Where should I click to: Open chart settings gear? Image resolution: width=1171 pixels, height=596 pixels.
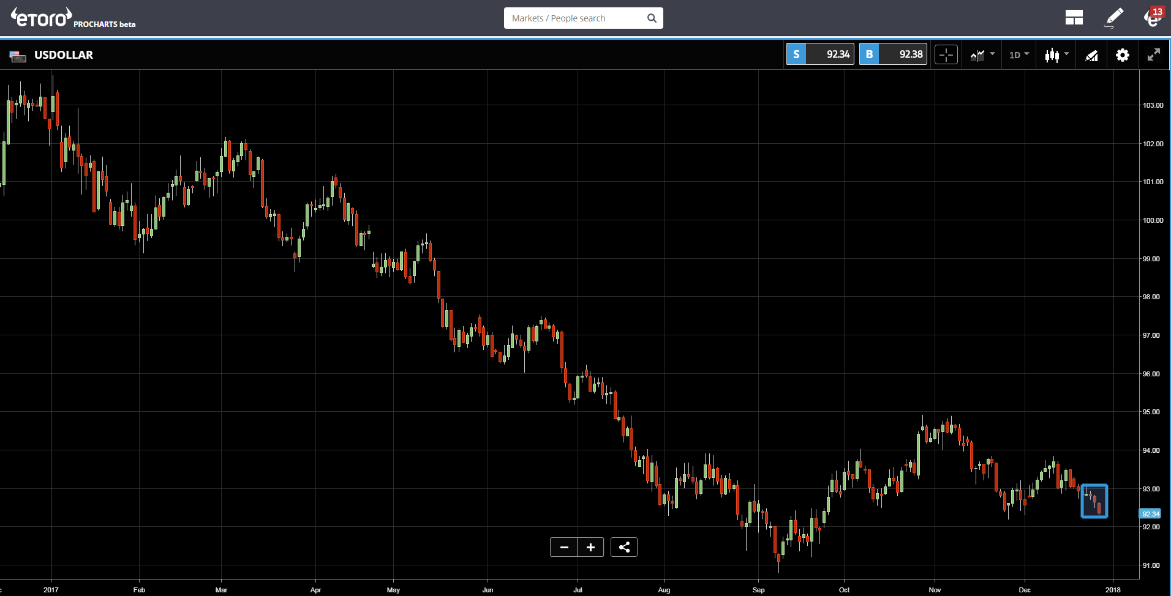coord(1122,55)
